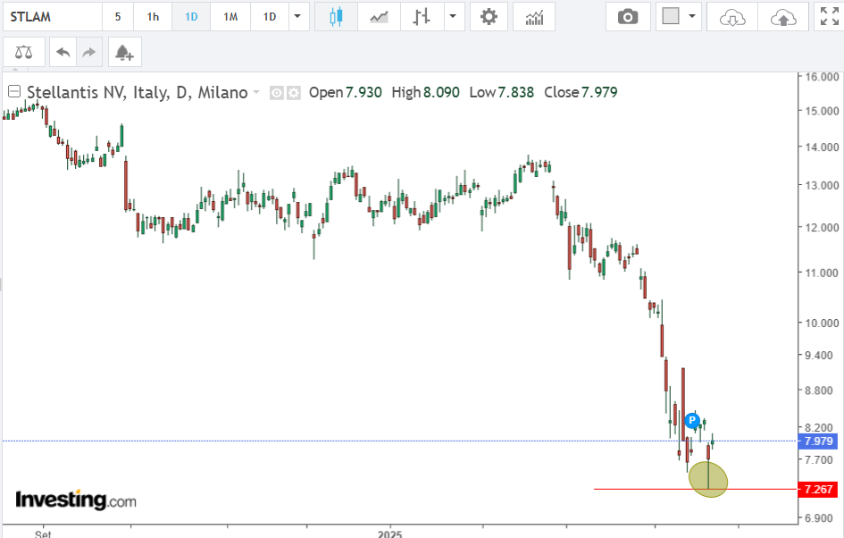Click the 7.979 current price label

coord(818,441)
